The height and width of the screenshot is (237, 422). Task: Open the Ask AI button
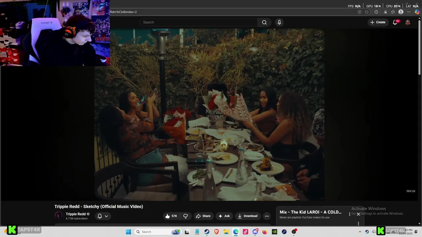pos(224,216)
